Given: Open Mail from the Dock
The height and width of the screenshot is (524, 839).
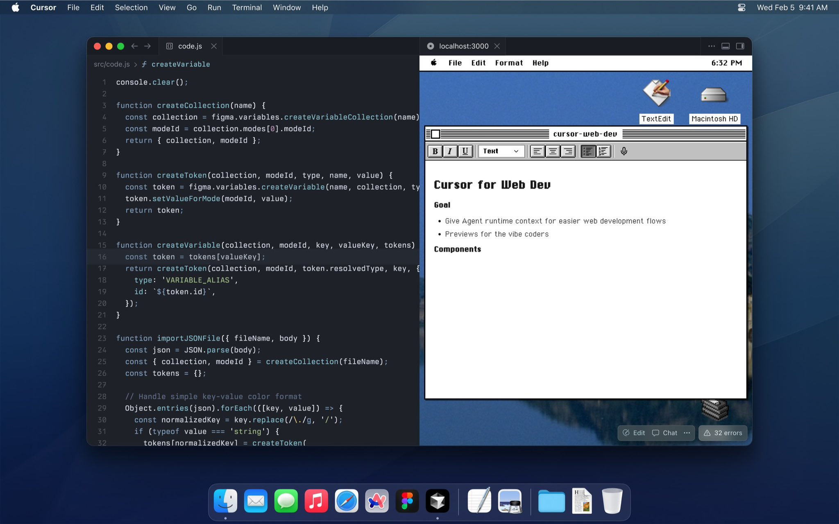Looking at the screenshot, I should pos(256,501).
